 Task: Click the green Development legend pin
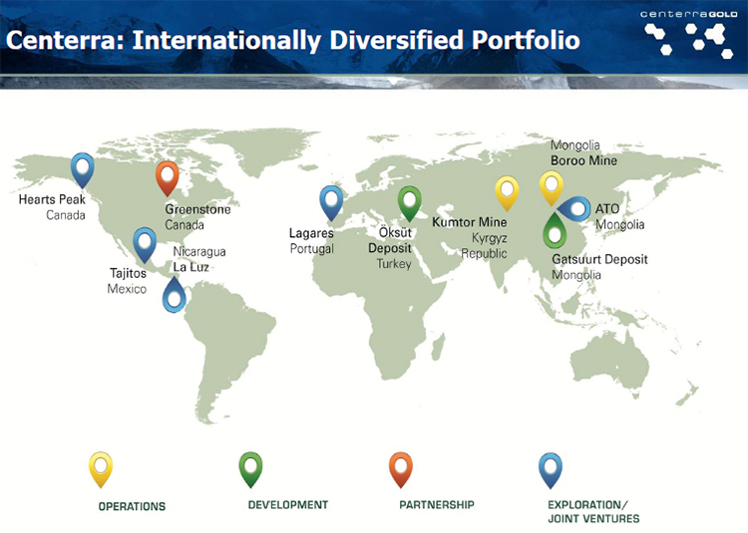coord(250,469)
